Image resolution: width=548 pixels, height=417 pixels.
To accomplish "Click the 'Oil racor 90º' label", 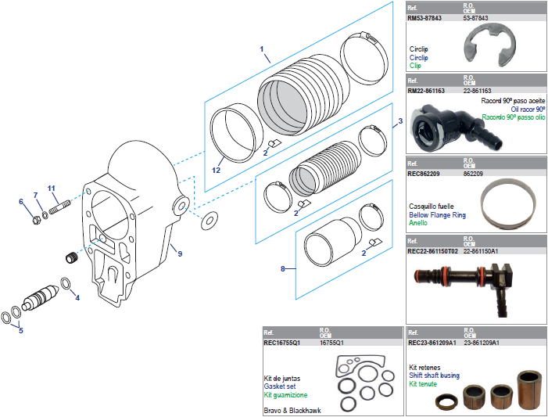I will pos(528,110).
